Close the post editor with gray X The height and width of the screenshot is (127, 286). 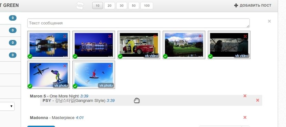(269, 21)
